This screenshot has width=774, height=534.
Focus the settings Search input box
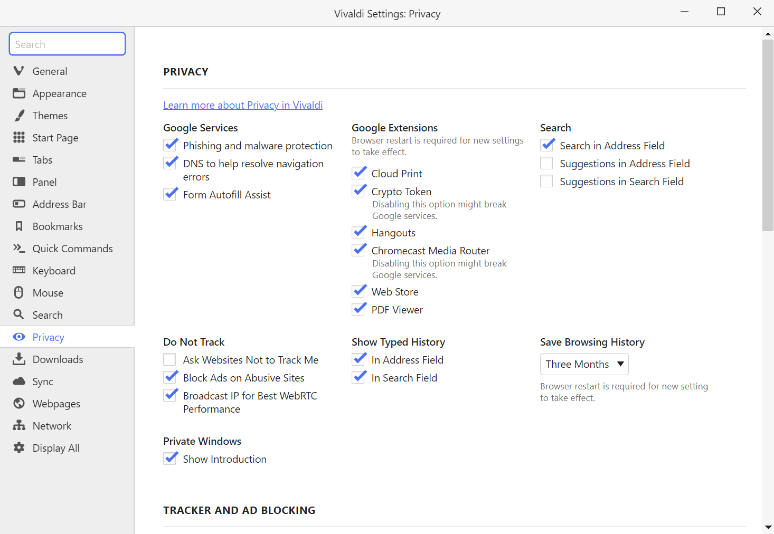tap(67, 44)
